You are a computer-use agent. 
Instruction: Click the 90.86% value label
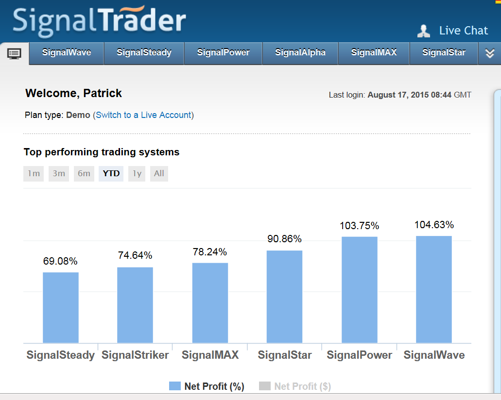pos(284,239)
